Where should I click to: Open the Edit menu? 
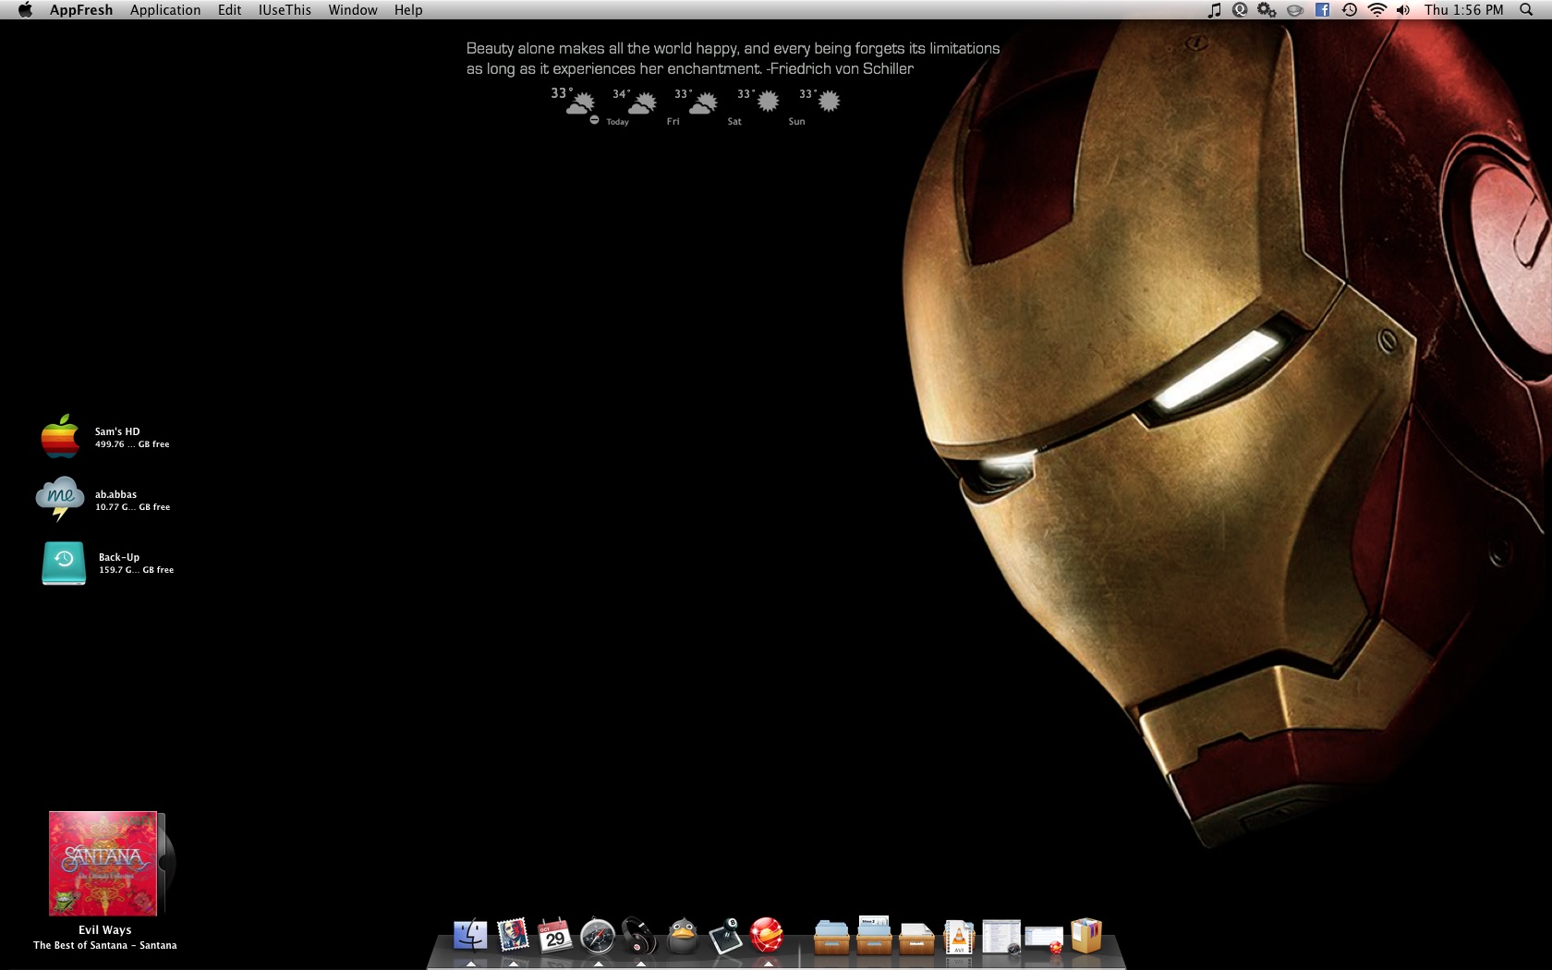pyautogui.click(x=230, y=10)
